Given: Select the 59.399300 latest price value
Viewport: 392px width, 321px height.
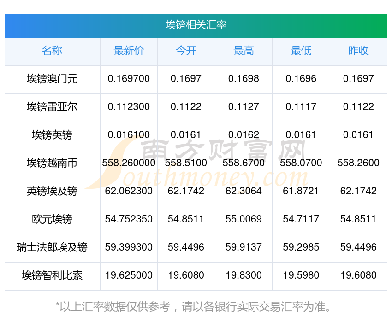Looking at the screenshot, I should click(x=129, y=247).
